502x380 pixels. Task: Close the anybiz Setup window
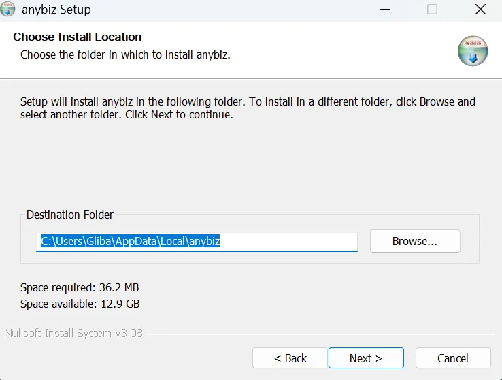tap(480, 10)
